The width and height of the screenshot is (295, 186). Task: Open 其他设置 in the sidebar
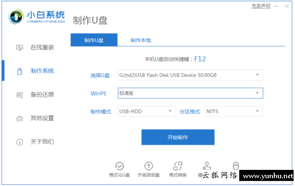pyautogui.click(x=42, y=118)
